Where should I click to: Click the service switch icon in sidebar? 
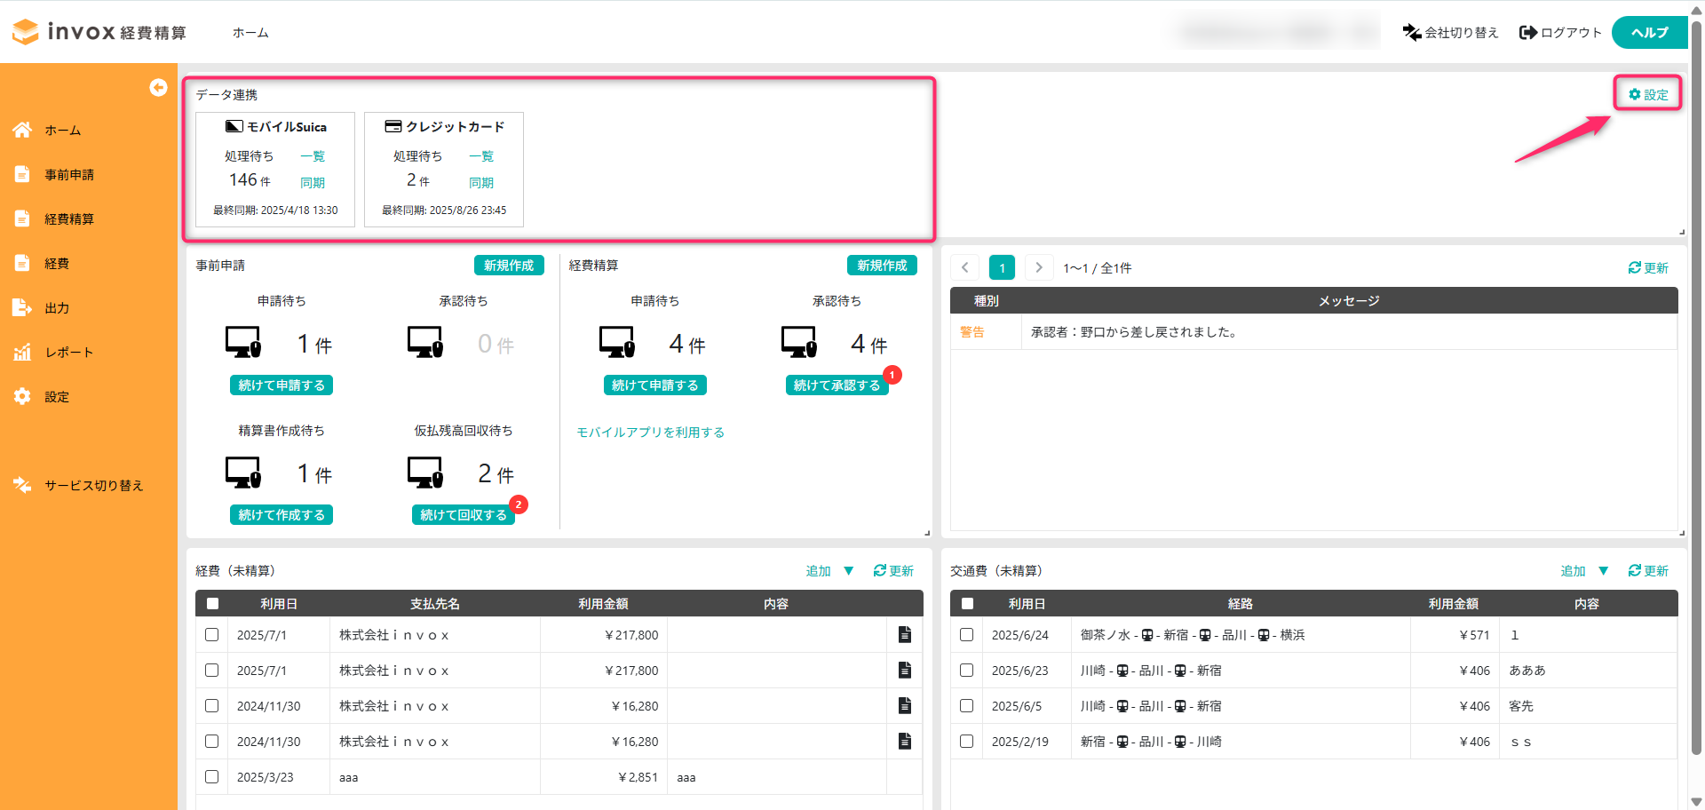22,485
